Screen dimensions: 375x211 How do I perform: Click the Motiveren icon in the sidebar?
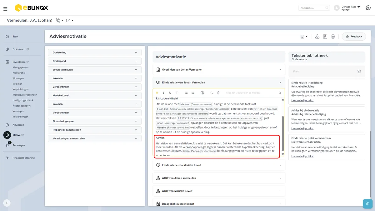[7, 135]
